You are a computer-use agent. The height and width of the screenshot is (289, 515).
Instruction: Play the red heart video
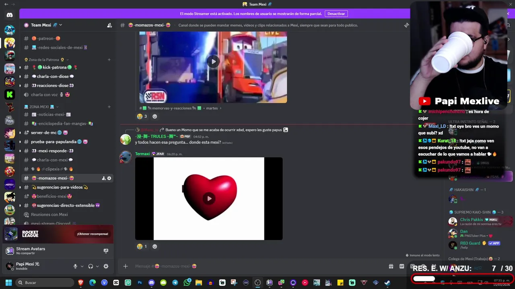tap(209, 198)
